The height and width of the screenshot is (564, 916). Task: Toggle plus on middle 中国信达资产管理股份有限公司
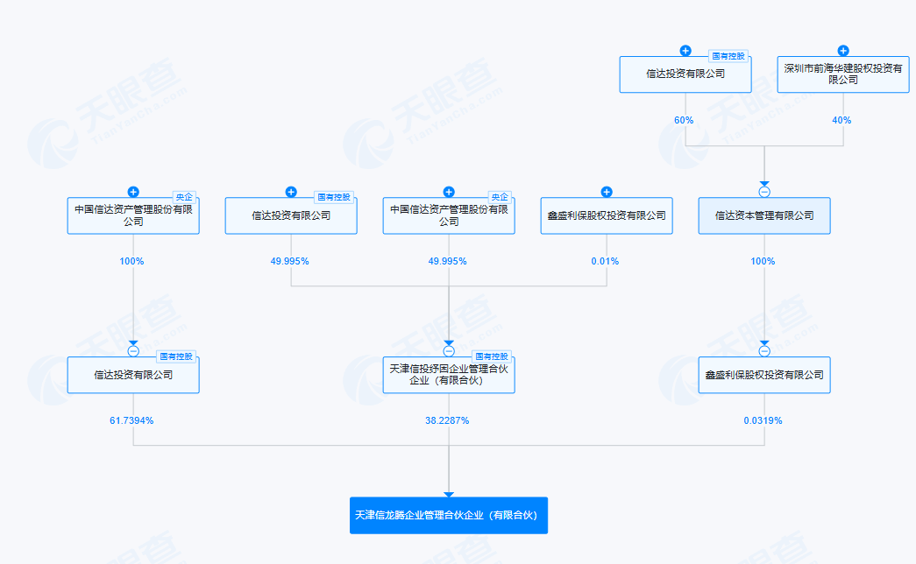[448, 193]
